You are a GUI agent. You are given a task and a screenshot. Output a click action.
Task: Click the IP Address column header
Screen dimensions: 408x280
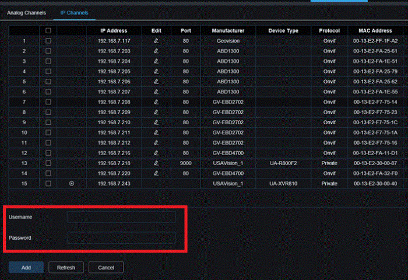click(x=114, y=30)
